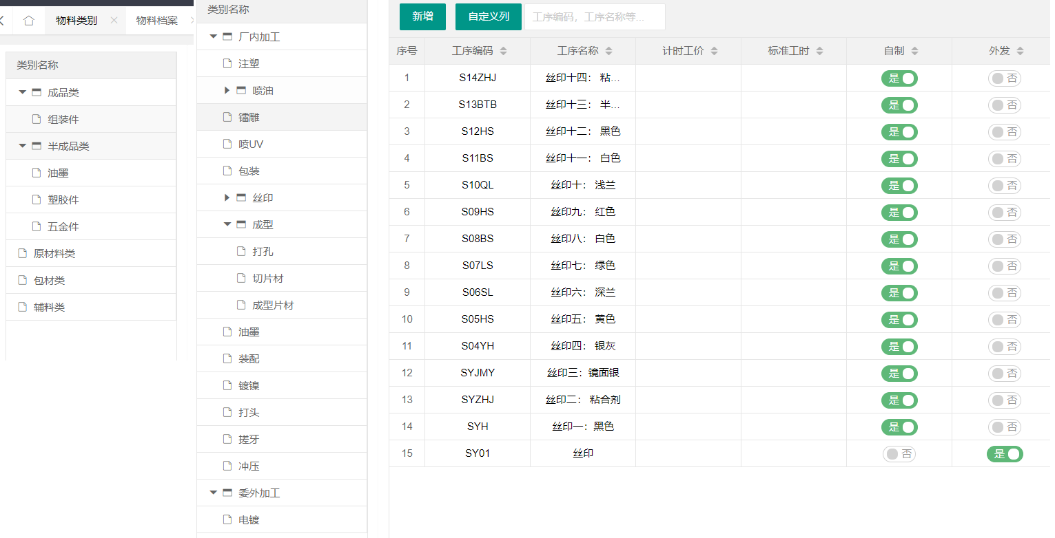1055x538 pixels.
Task: Click the home icon tab
Action: [x=28, y=21]
